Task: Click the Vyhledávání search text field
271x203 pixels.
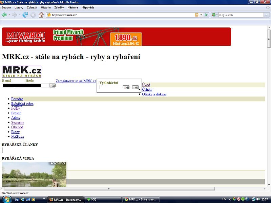Action: (111, 87)
